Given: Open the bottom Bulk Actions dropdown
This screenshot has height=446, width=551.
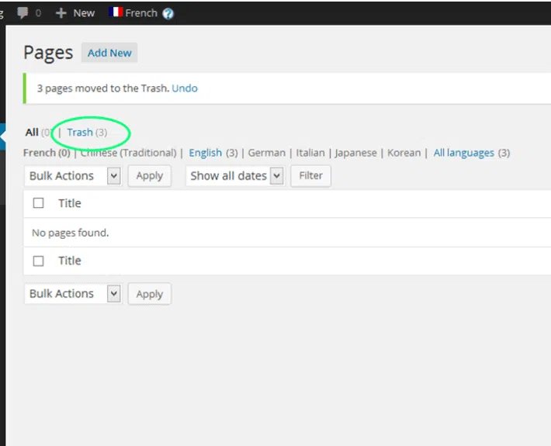Looking at the screenshot, I should coord(73,294).
